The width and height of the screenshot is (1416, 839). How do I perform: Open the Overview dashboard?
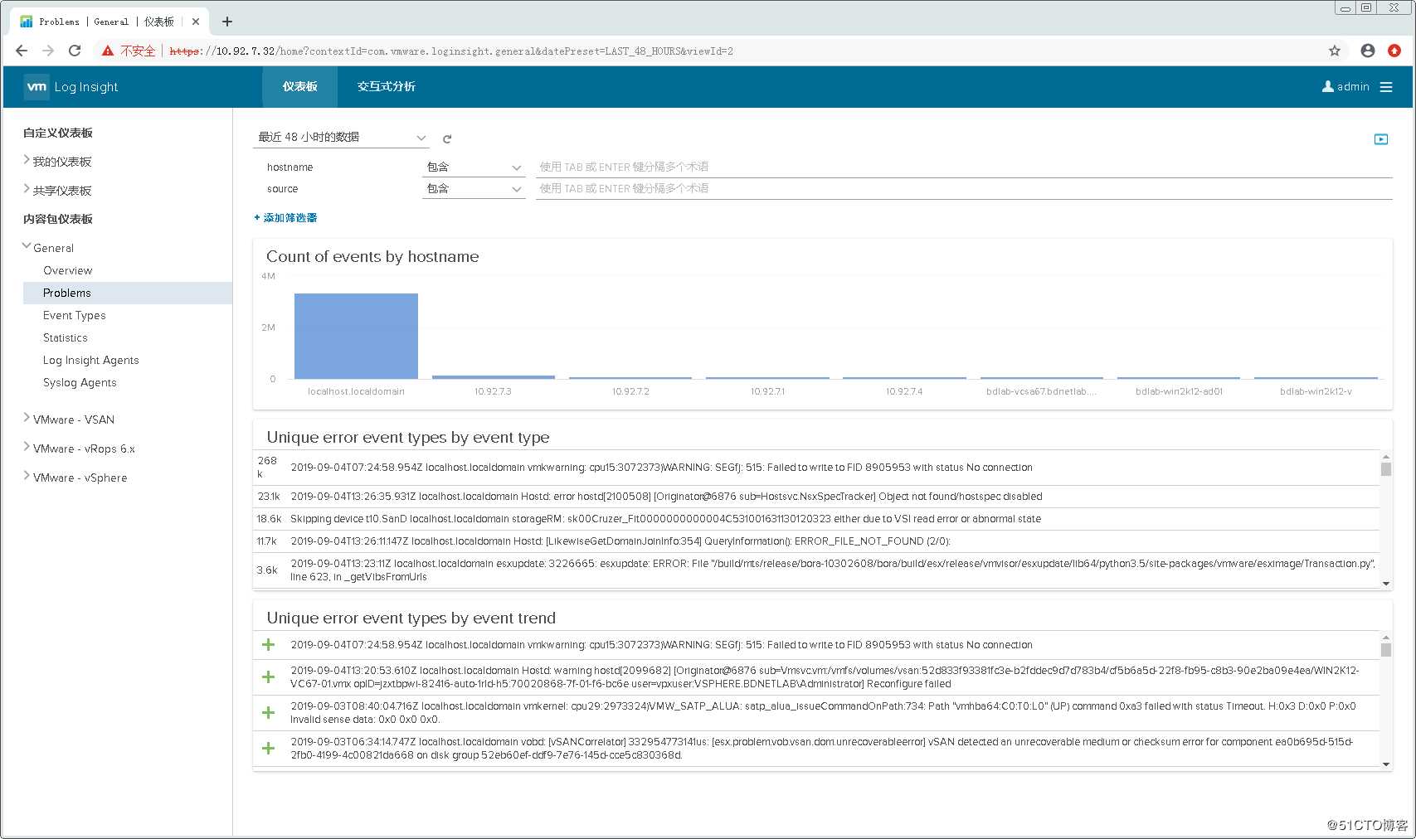68,270
